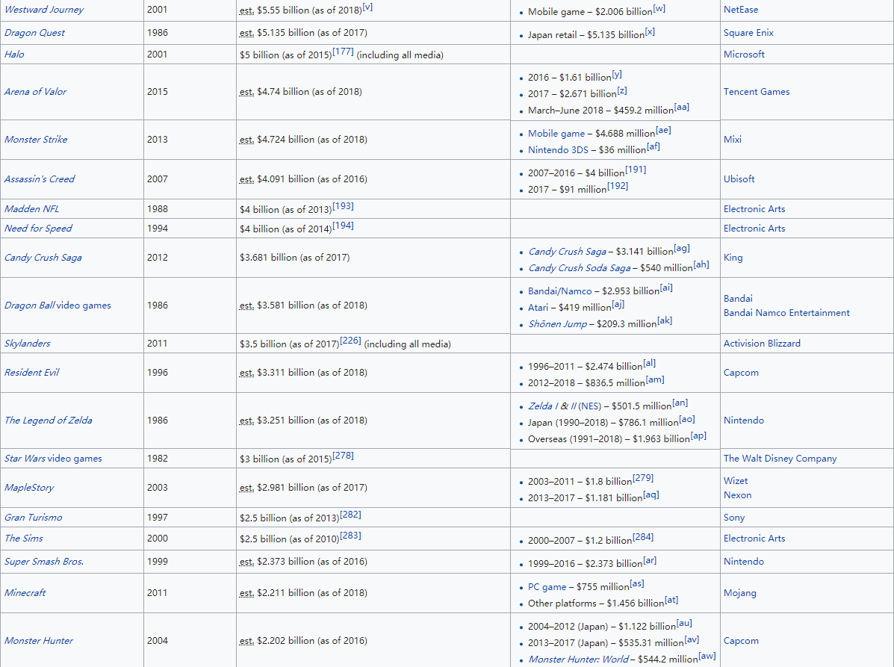Open the Activision Blizzard publisher link
894x667 pixels.
point(761,344)
